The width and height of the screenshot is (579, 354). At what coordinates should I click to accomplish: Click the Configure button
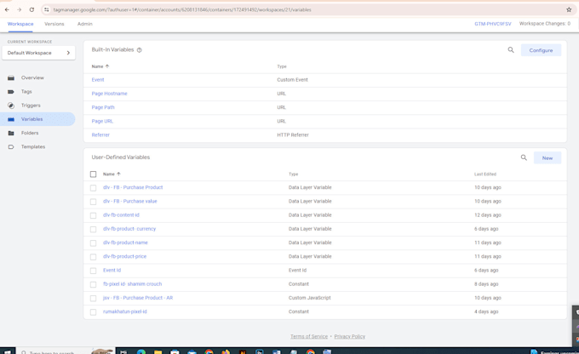coord(541,50)
